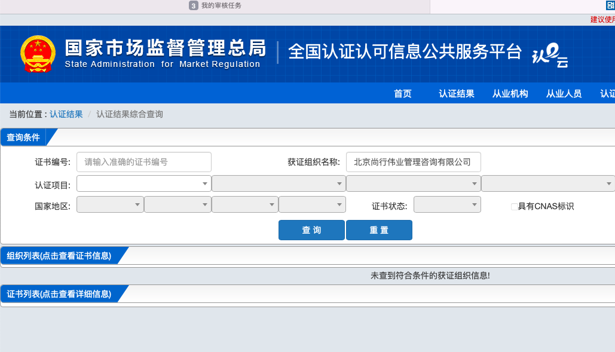Enable the 具有CNAS标识 checkbox

tap(514, 207)
